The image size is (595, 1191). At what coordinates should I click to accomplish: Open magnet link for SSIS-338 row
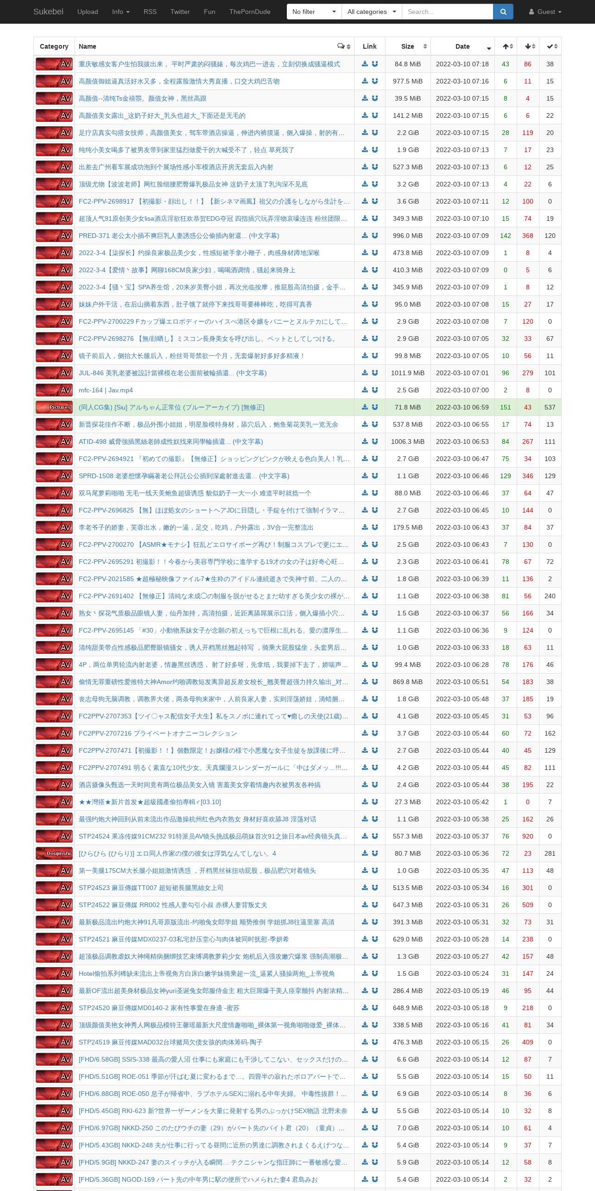375,1059
